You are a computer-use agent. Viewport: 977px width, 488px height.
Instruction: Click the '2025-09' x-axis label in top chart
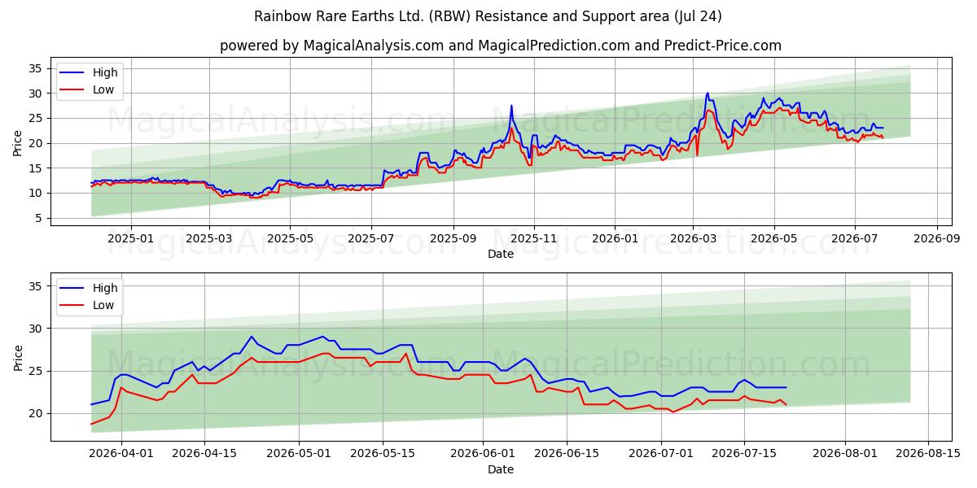pos(454,239)
